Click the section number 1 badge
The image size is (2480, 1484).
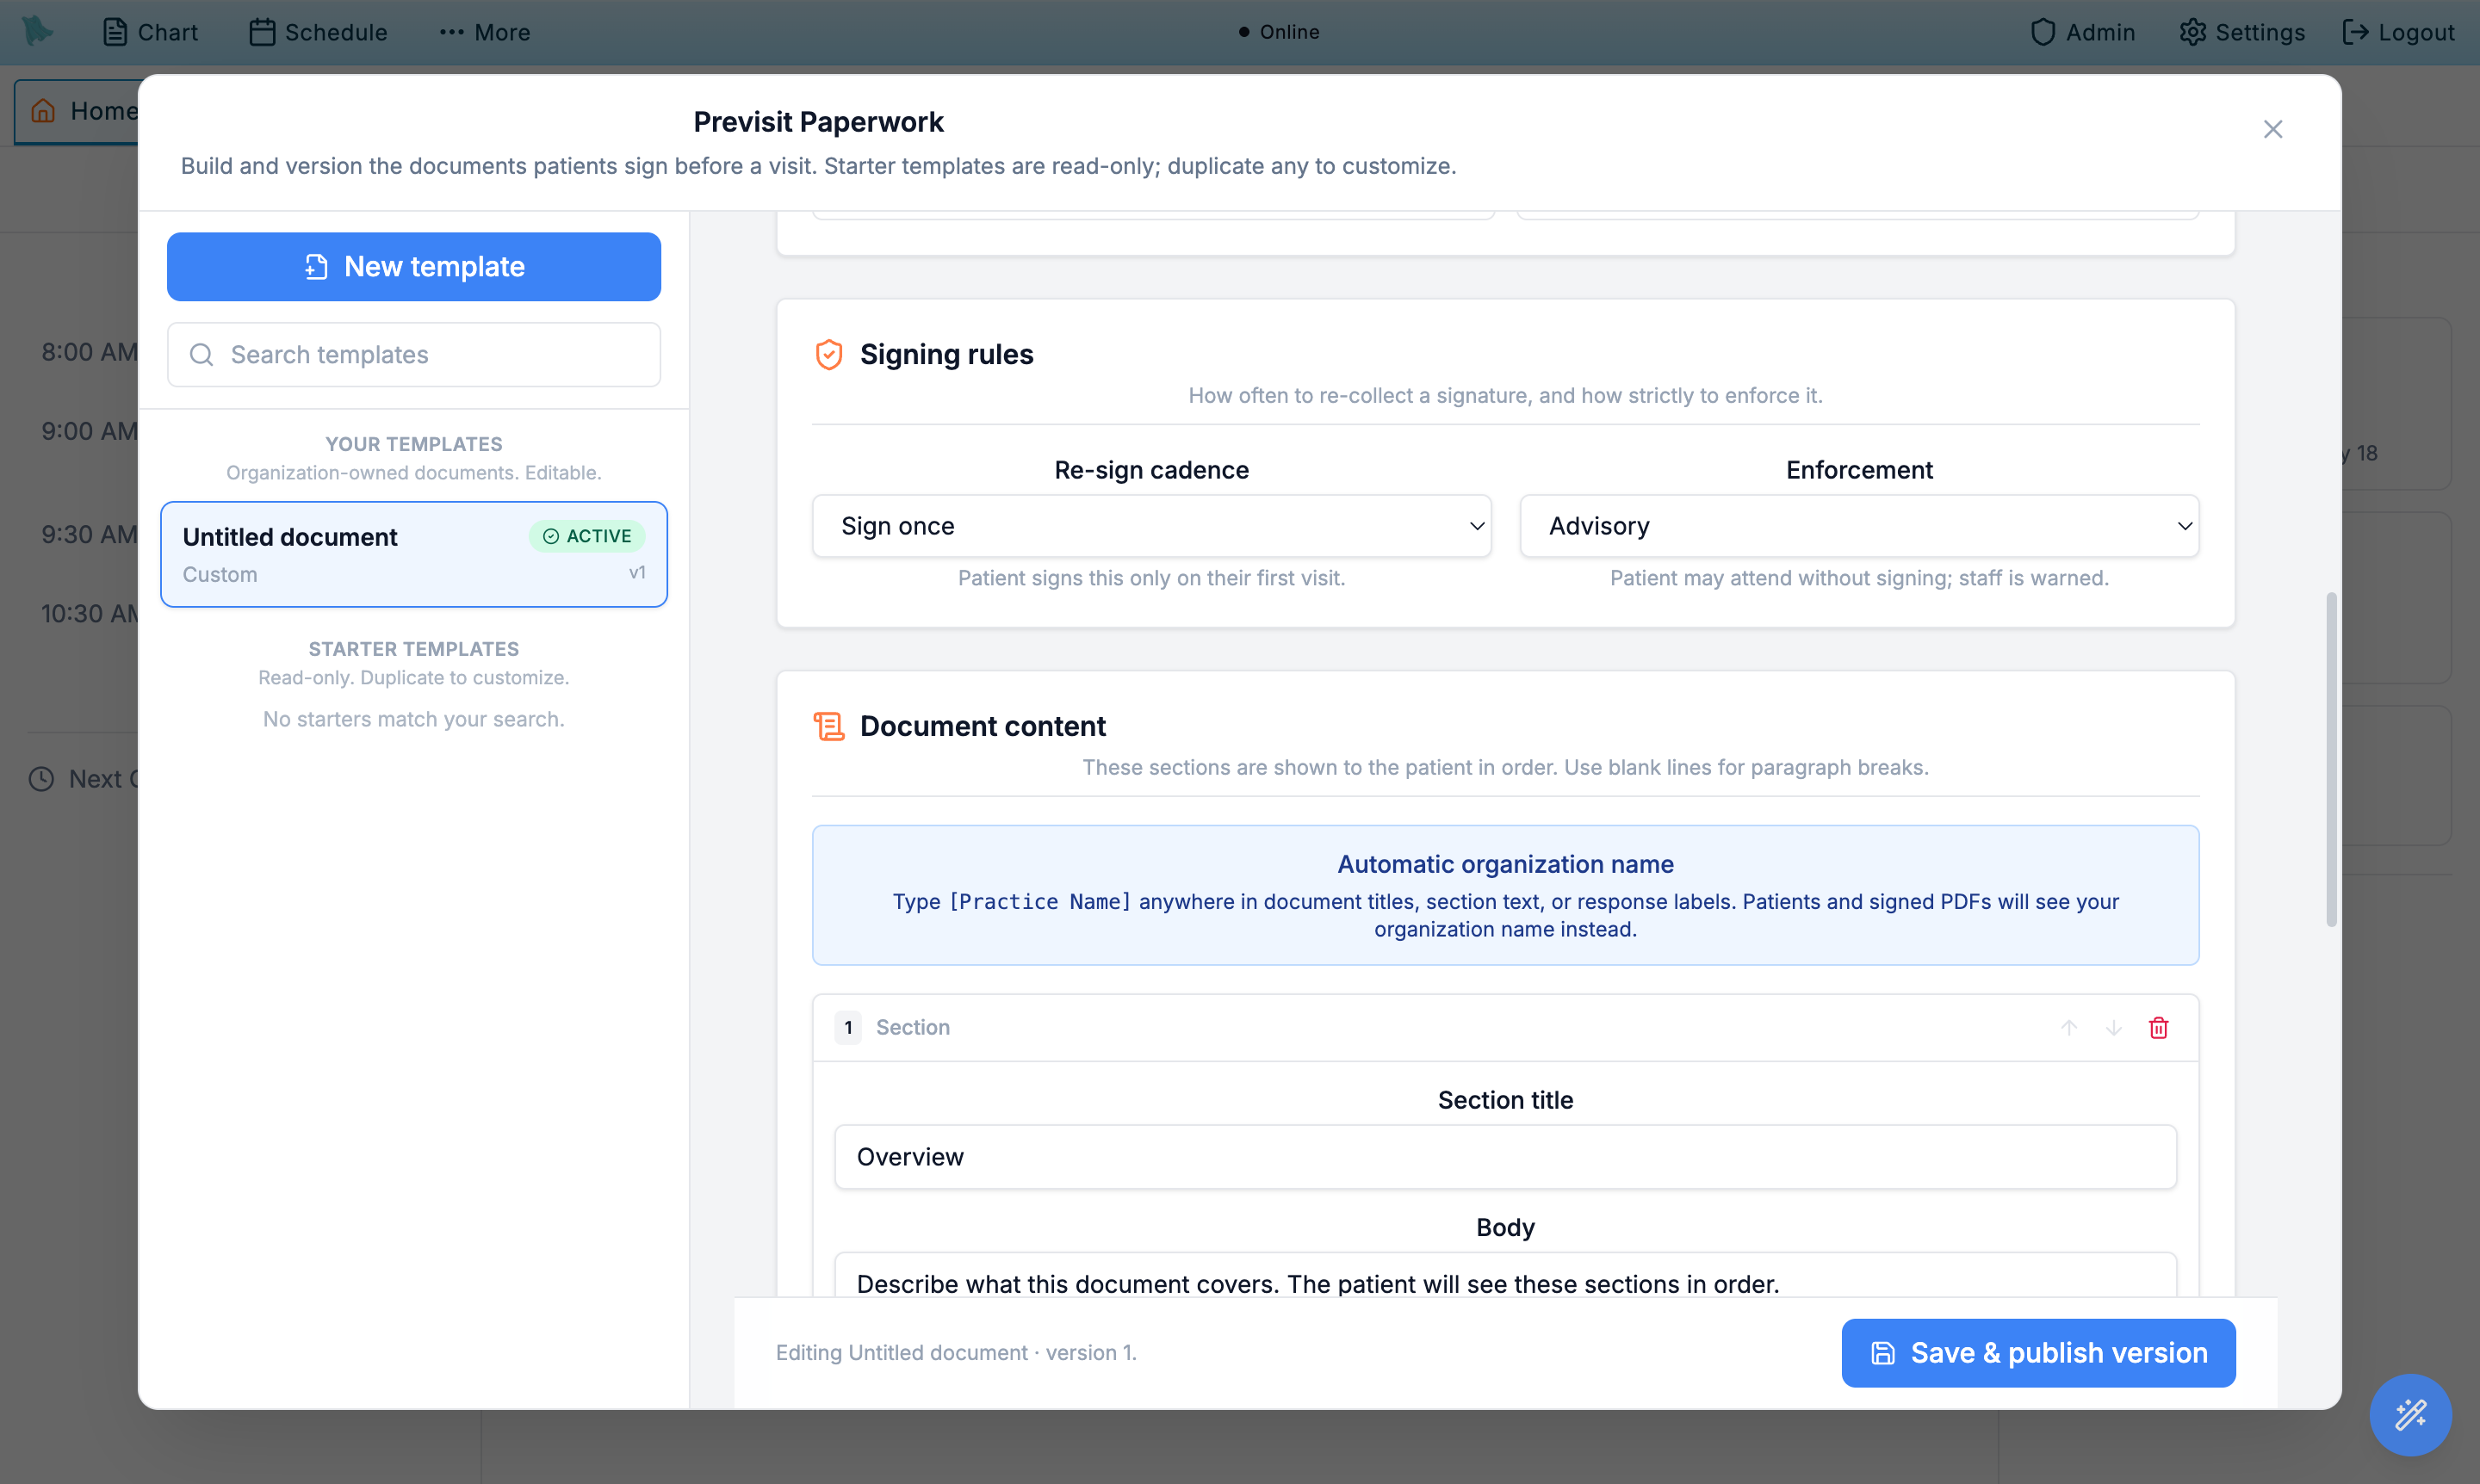pos(848,1028)
